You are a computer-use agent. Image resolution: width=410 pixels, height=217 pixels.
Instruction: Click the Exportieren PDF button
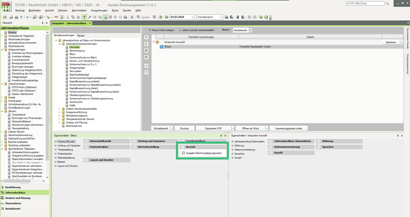tap(213, 128)
